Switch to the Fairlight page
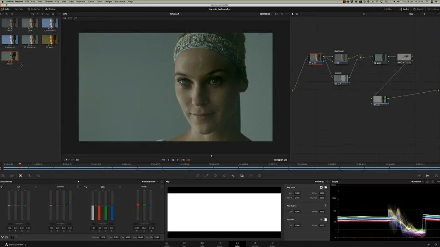The height and width of the screenshot is (247, 440). click(255, 244)
